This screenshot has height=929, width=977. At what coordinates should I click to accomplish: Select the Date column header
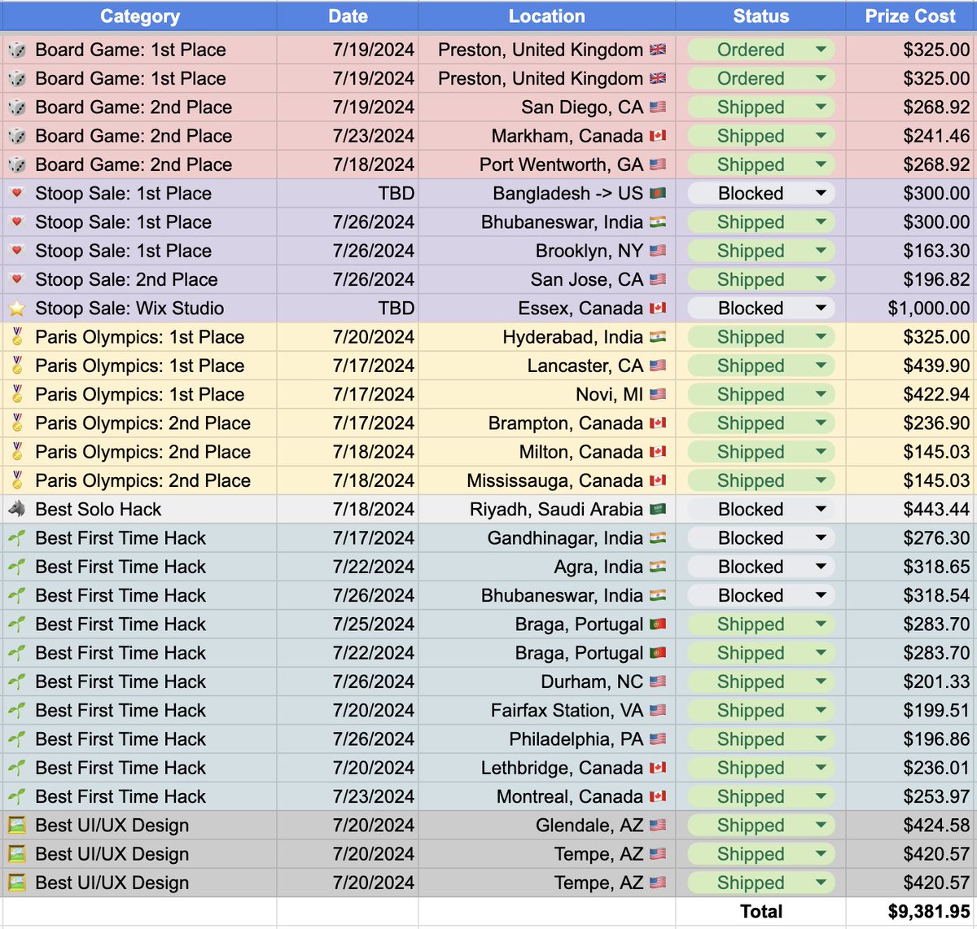[348, 16]
